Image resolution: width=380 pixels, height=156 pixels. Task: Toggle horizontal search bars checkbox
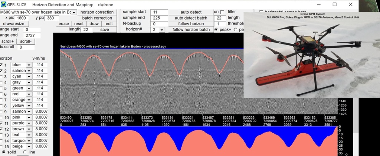(261, 11)
